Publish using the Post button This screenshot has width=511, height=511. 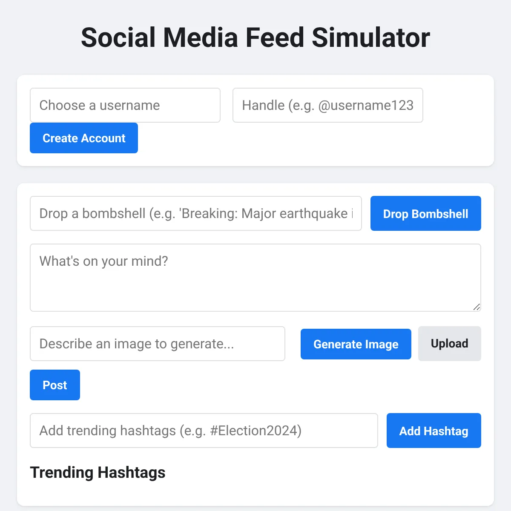[x=55, y=385]
